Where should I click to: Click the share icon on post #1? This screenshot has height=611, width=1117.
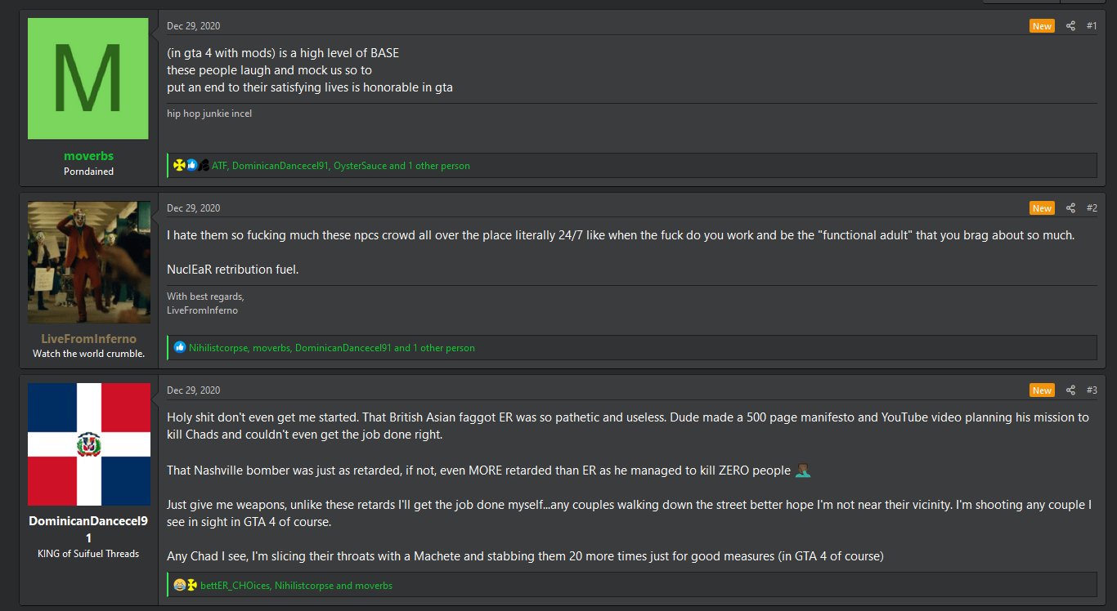click(x=1070, y=26)
